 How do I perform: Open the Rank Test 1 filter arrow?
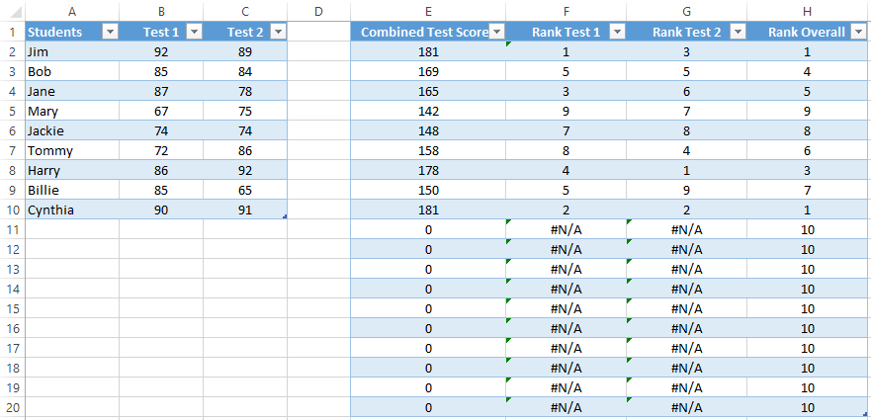[617, 32]
